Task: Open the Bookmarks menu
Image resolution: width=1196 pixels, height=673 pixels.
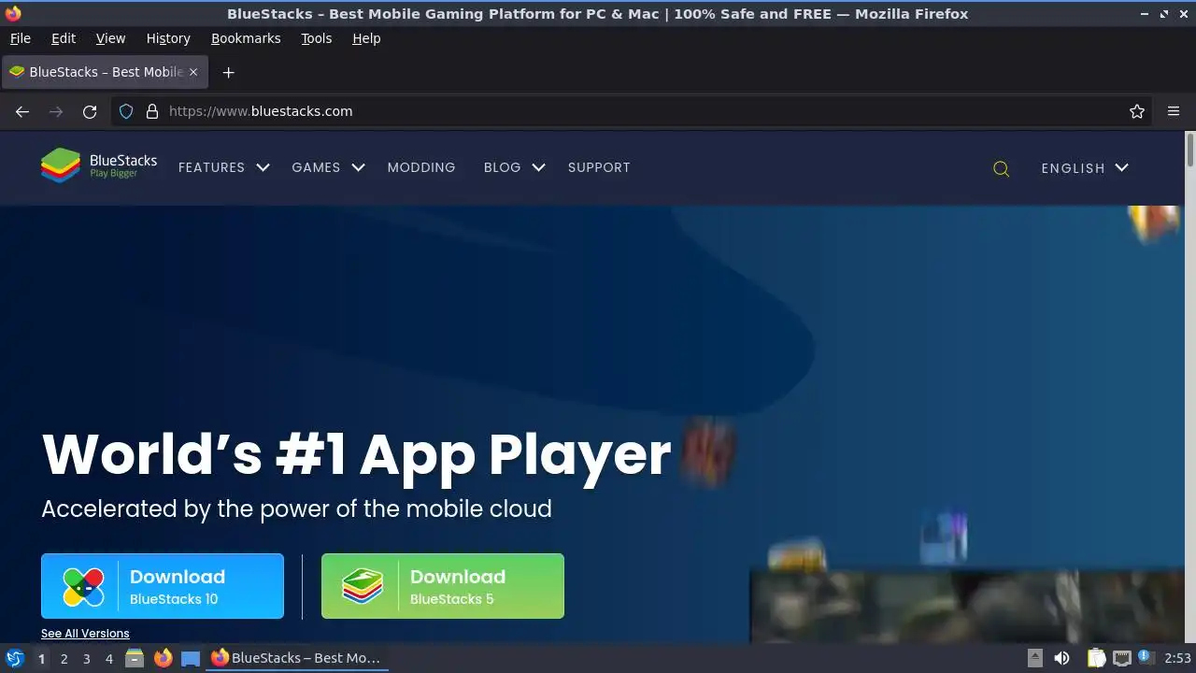Action: click(x=246, y=38)
